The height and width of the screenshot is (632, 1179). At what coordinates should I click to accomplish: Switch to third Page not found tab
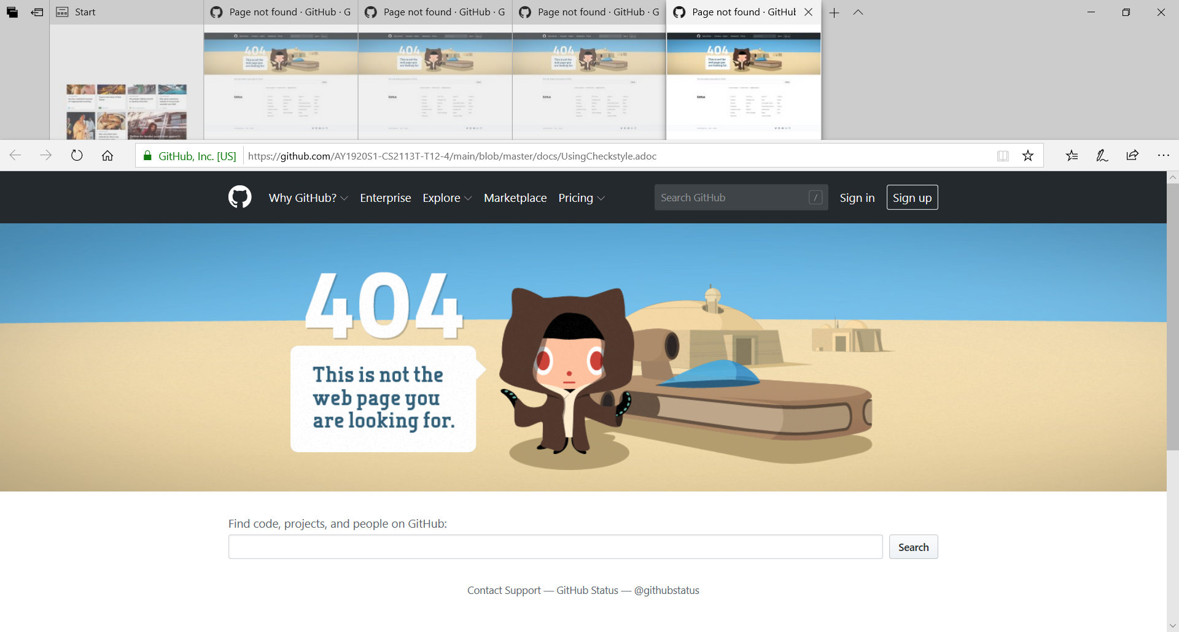(589, 12)
